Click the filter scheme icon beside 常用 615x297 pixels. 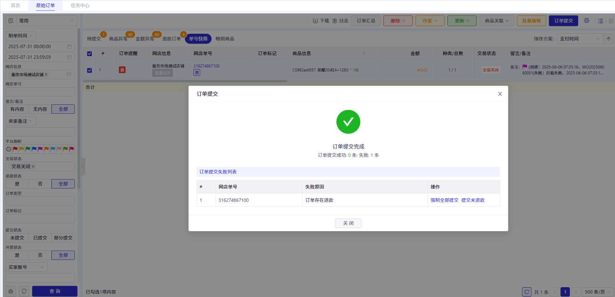pyautogui.click(x=11, y=21)
